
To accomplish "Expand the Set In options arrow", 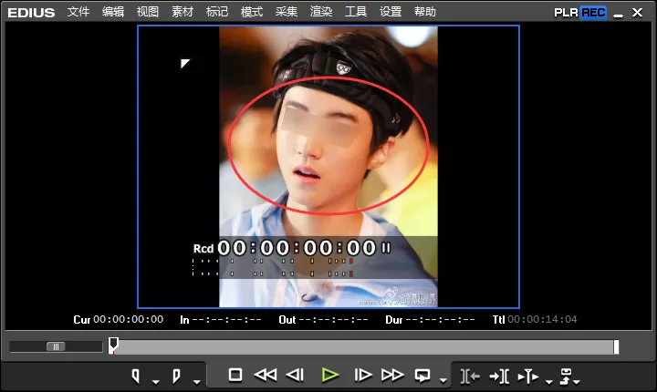I will pos(156,382).
